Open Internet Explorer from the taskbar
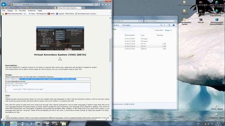The height and width of the screenshot is (126, 225). (x=13, y=124)
